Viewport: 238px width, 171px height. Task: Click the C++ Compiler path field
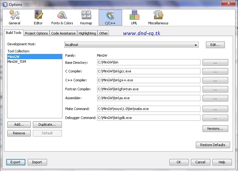pos(149,80)
